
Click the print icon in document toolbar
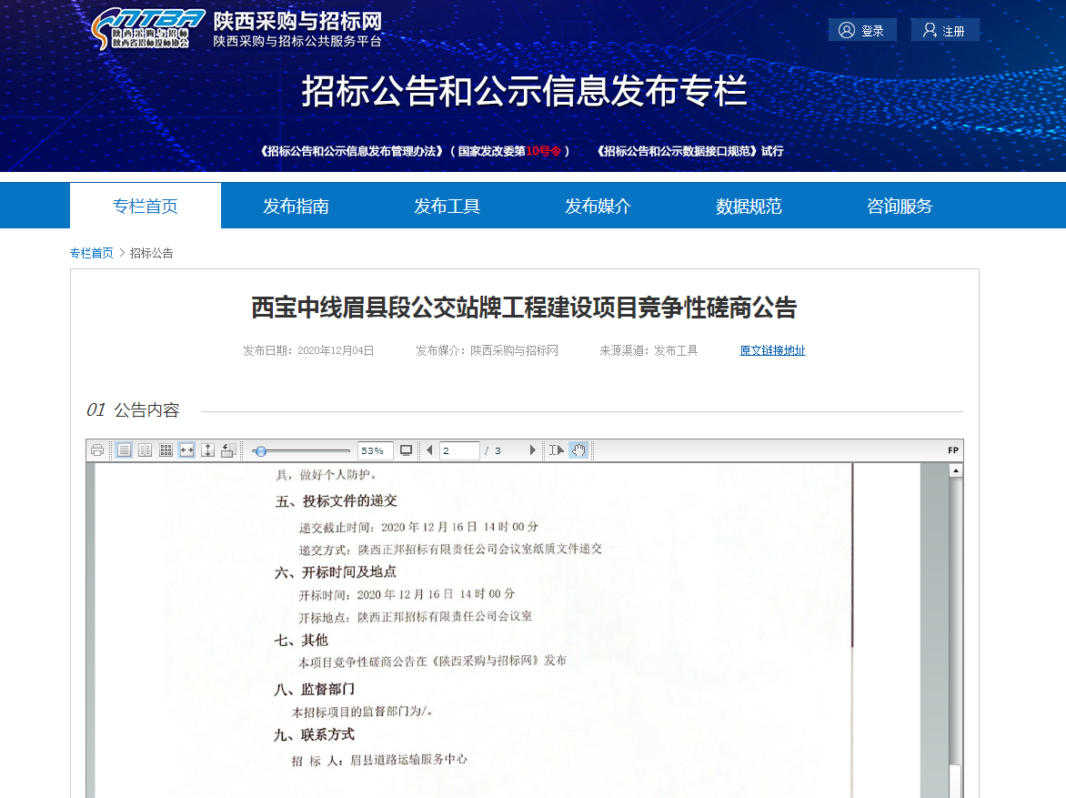97,450
